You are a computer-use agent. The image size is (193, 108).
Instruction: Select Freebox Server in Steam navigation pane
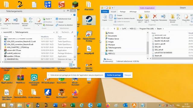click(x=113, y=39)
